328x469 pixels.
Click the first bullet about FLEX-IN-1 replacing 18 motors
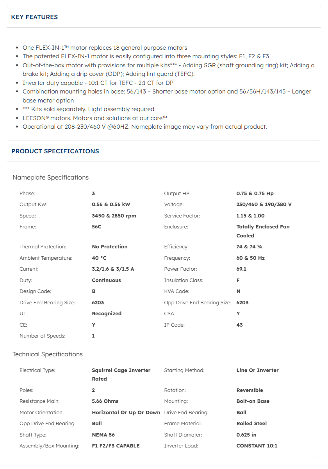(105, 48)
